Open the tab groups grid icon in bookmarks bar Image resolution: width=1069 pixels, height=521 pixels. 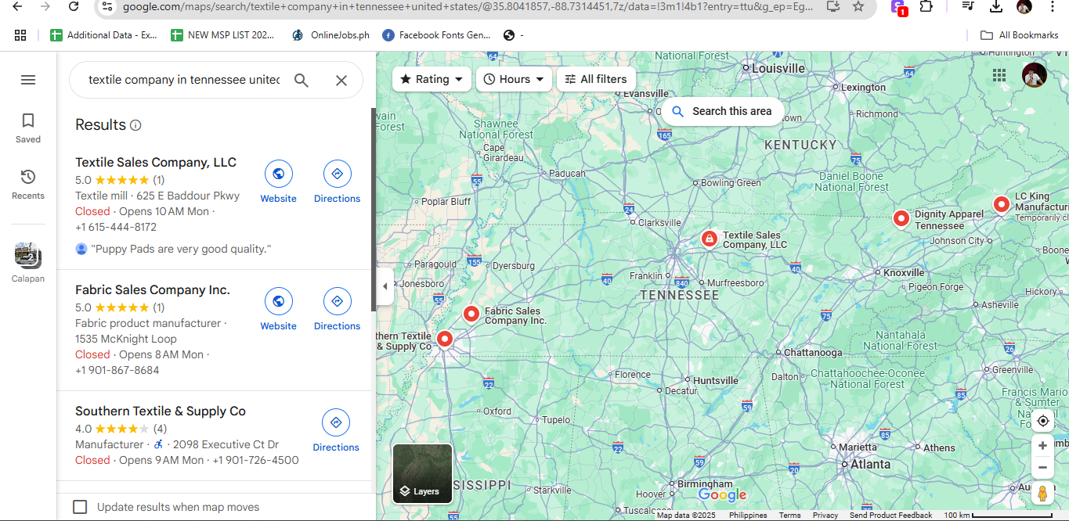coord(20,35)
